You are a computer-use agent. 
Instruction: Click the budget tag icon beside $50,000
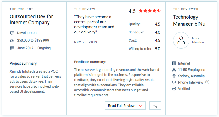pos(12,41)
